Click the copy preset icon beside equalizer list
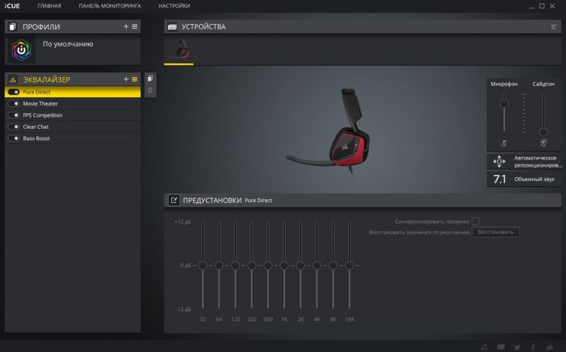566x352 pixels. [150, 78]
